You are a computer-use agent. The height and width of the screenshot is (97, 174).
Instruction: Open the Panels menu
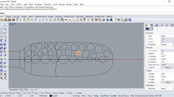[x=76, y=4]
